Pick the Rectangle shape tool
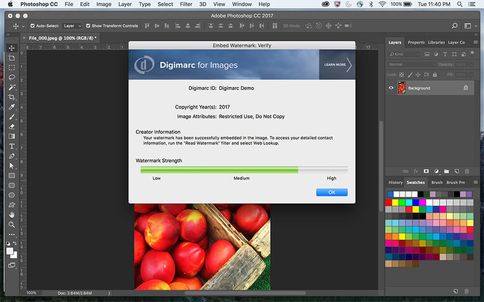The height and width of the screenshot is (302, 484). (12, 176)
